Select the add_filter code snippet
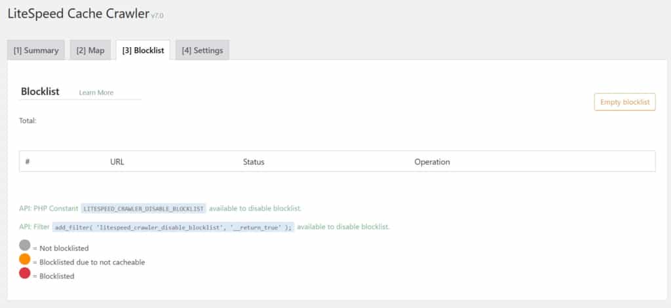This screenshot has width=671, height=308. coord(173,228)
